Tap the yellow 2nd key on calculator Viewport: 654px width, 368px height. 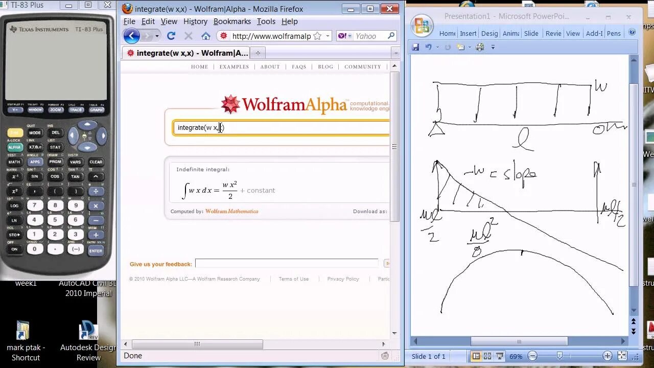point(14,133)
